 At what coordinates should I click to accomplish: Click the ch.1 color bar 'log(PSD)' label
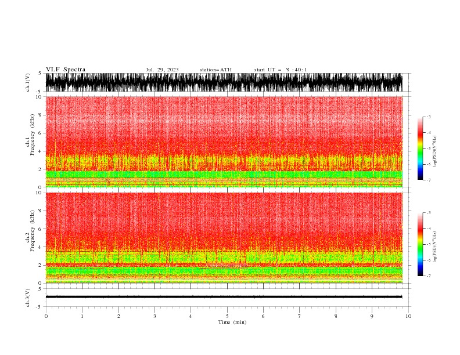[x=434, y=151]
